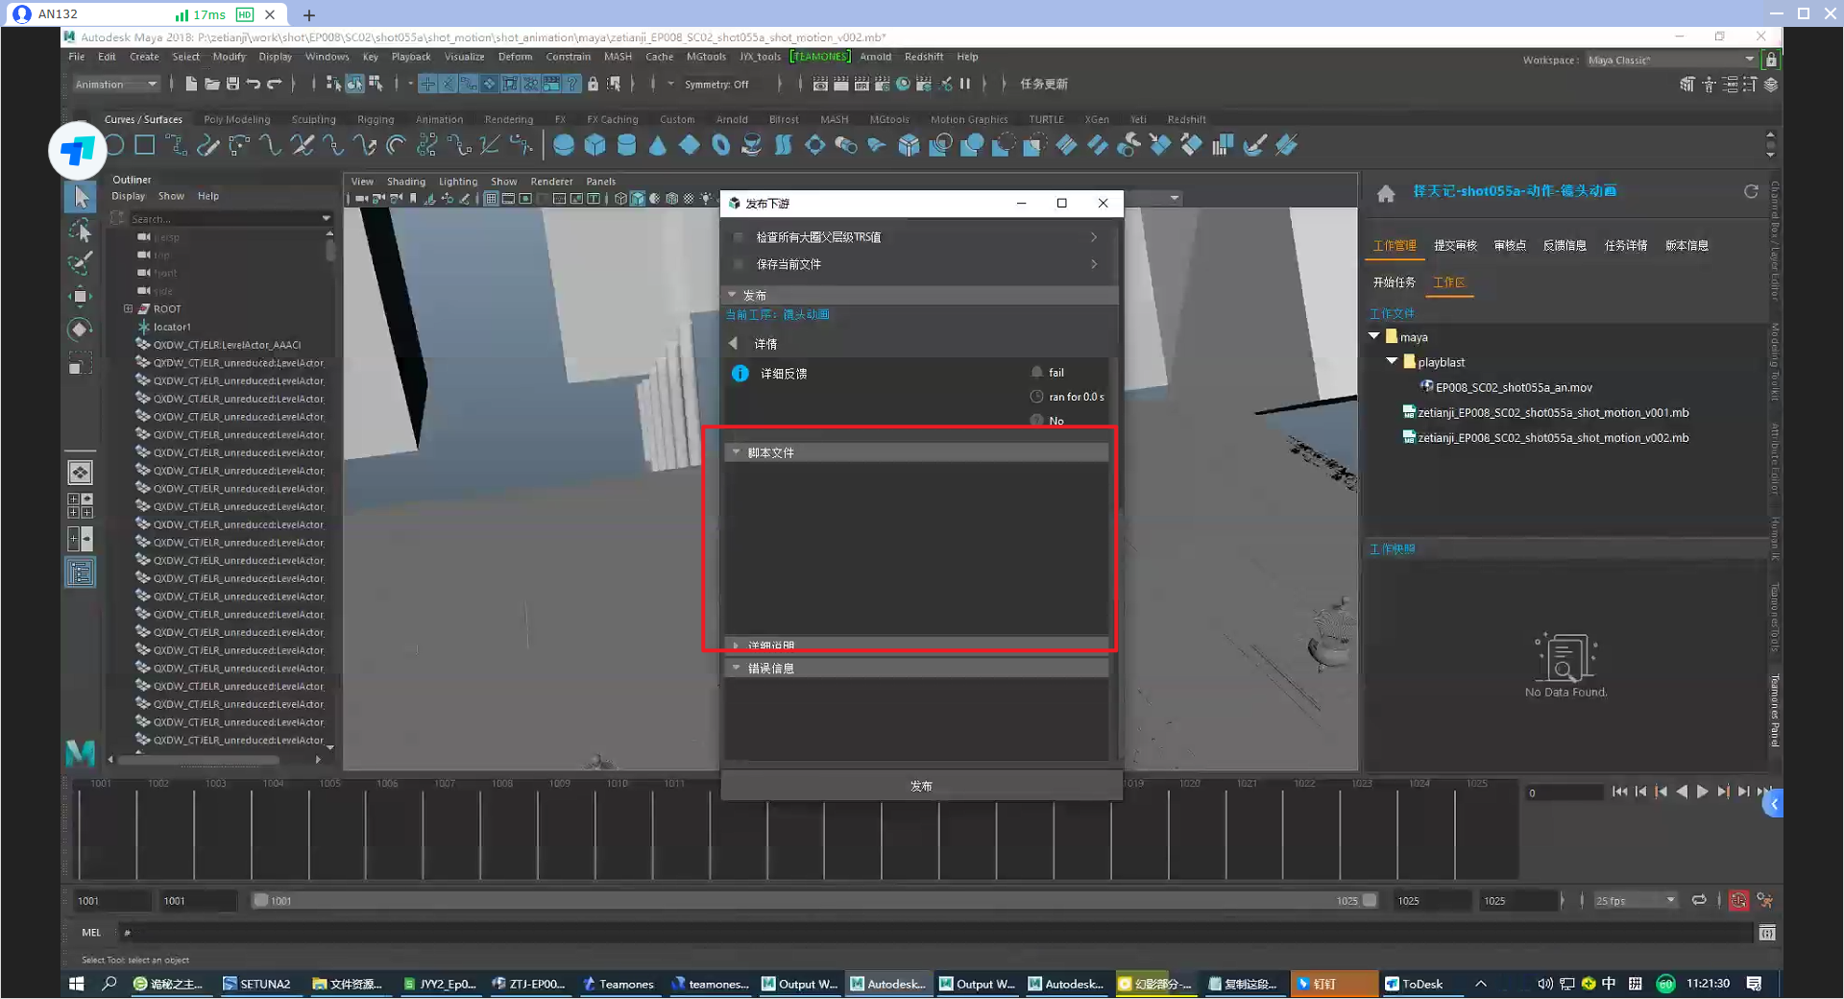
Task: Toggle the playback loop mode button
Action: 1699,901
